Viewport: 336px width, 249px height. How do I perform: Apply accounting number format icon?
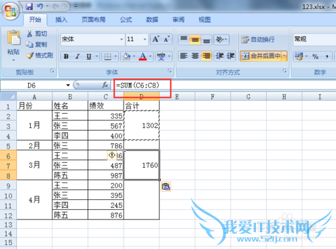[x=298, y=57]
